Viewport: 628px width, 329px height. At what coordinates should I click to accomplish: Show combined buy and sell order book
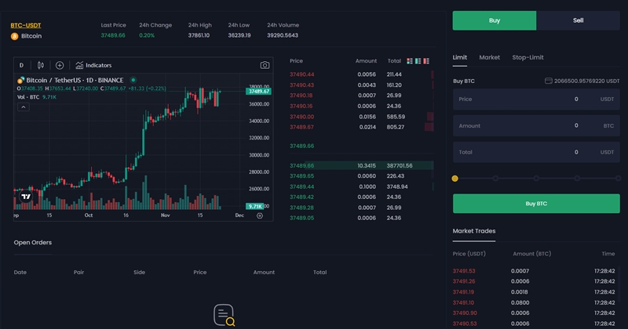411,60
